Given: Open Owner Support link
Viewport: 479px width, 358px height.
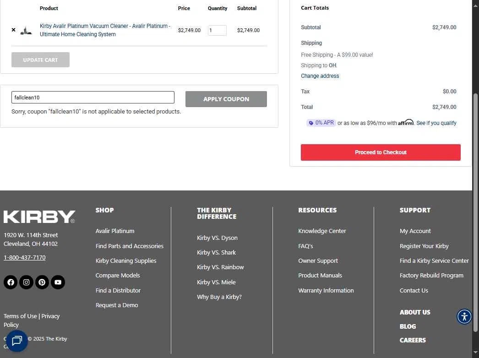Looking at the screenshot, I should (x=318, y=260).
